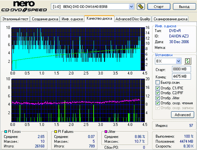The height and width of the screenshot is (150, 197).
Task: Click the drive options icon next to drive selector
Action: [140, 7]
